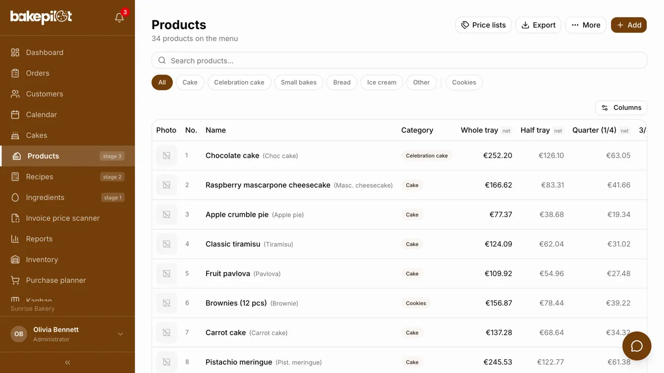Filter by Ice cream category
This screenshot has height=373, width=664.
[382, 82]
